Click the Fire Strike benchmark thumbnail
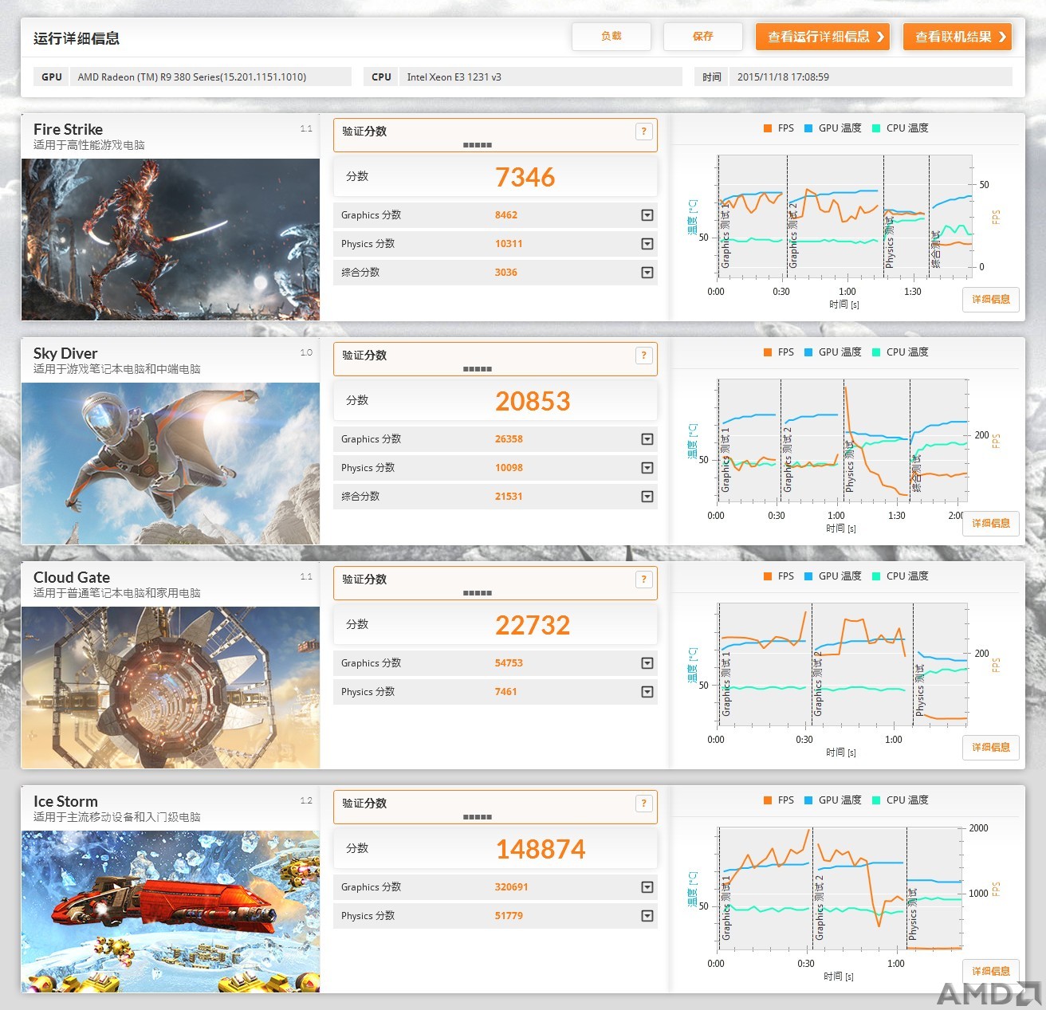The image size is (1046, 1010). click(x=171, y=240)
